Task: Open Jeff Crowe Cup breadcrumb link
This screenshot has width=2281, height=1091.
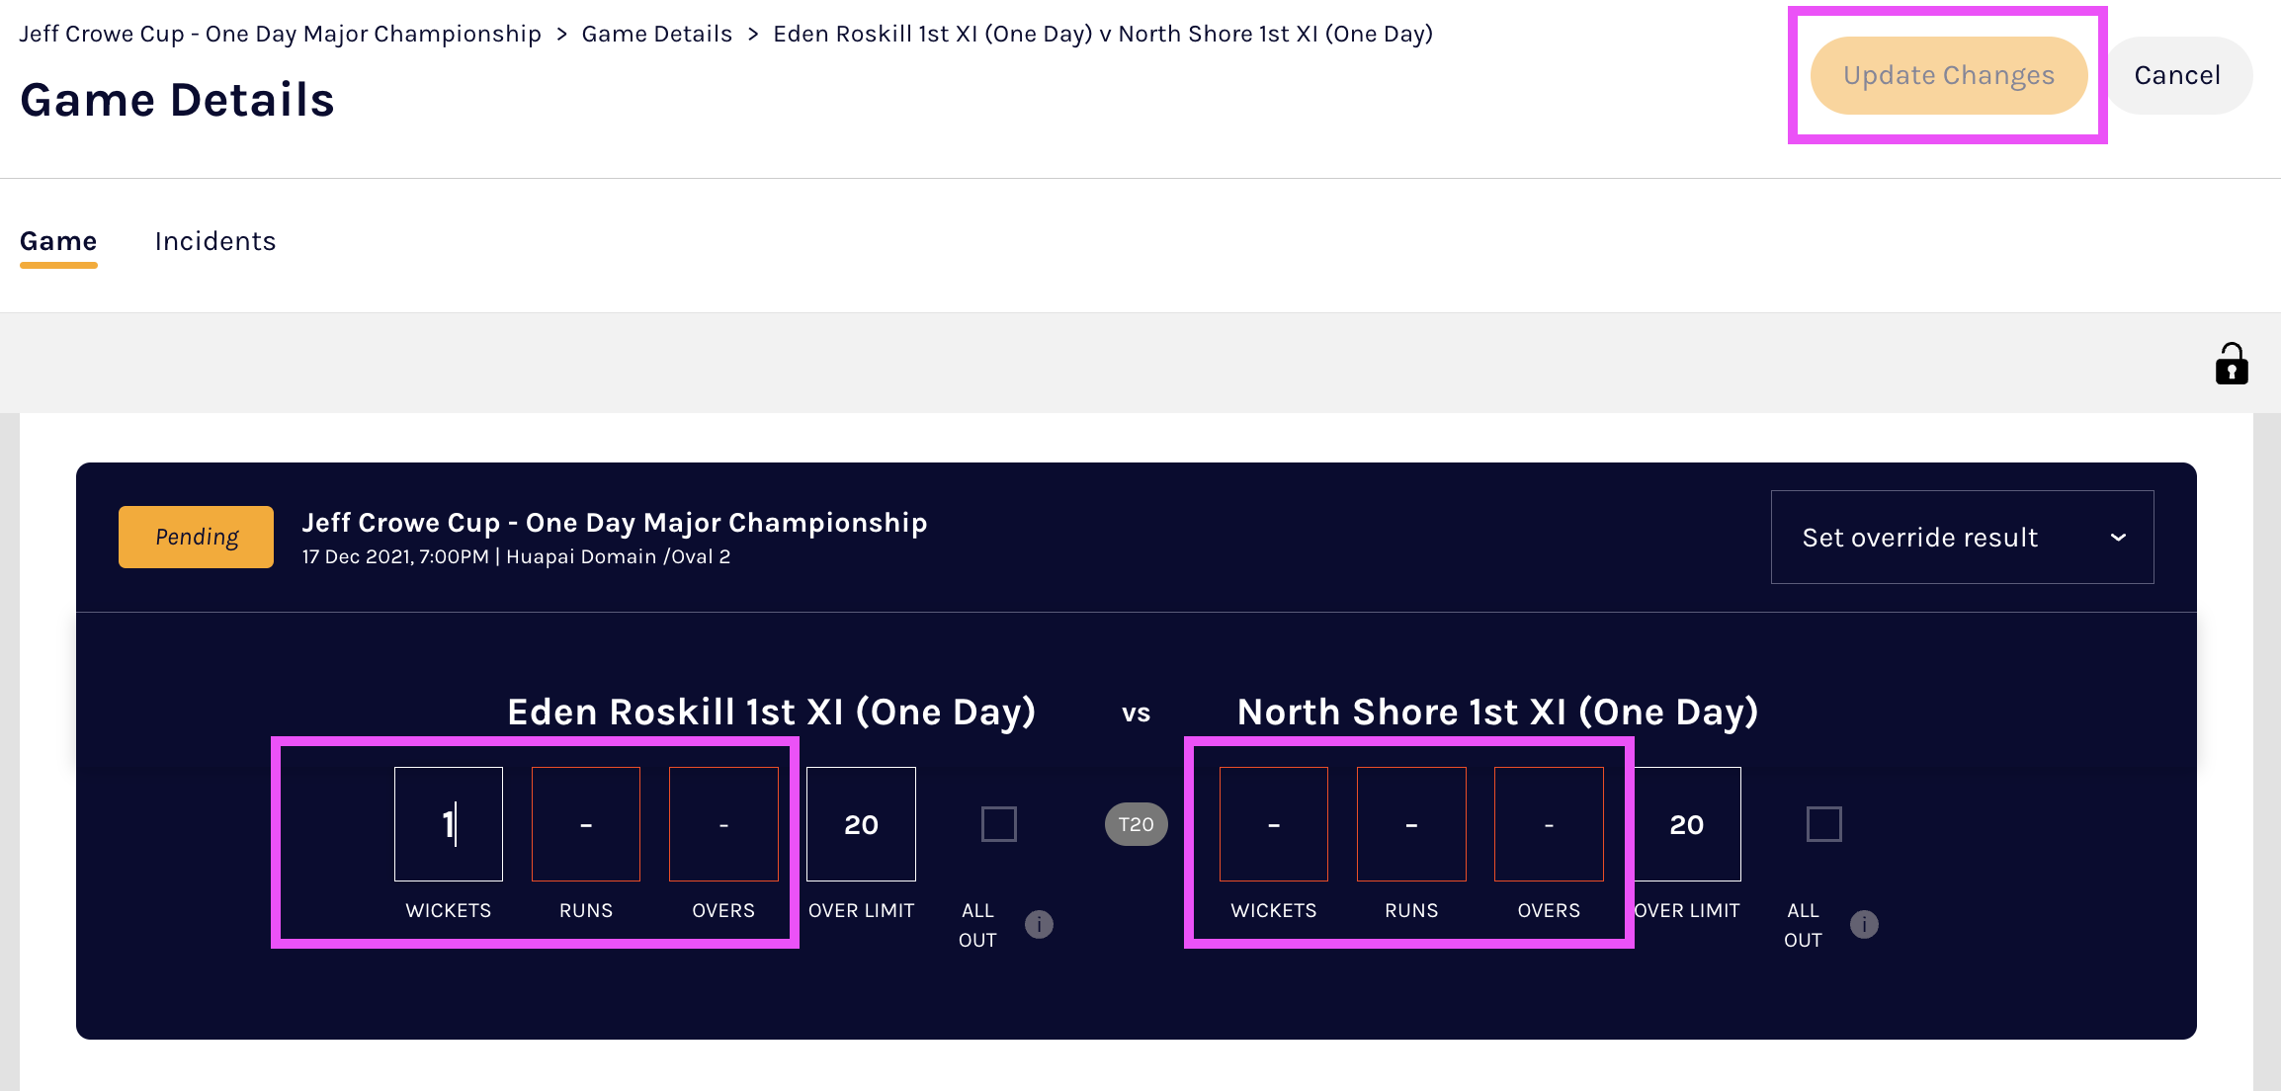Action: point(281,34)
